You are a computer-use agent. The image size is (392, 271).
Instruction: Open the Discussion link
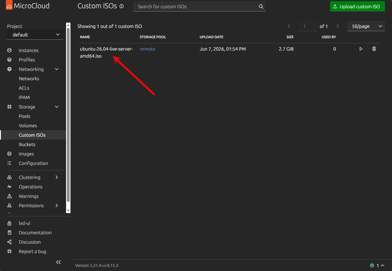point(30,242)
